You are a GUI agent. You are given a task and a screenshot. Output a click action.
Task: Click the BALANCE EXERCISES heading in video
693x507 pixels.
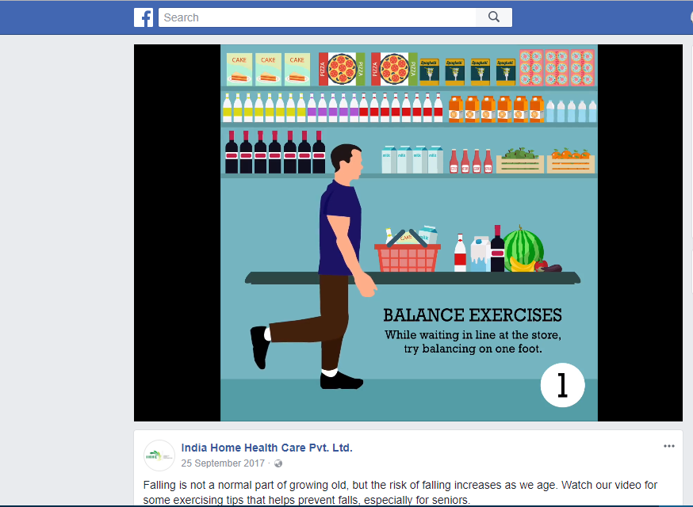tap(473, 315)
